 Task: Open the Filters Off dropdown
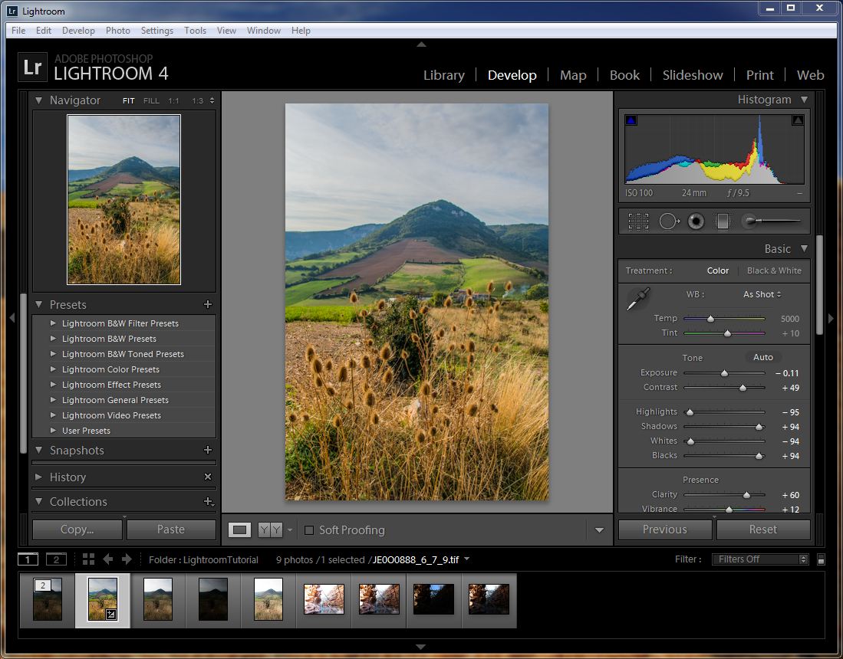click(759, 559)
